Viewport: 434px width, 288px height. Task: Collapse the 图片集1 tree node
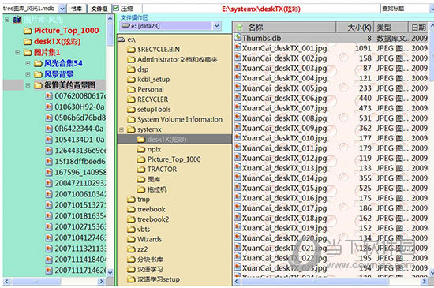(x=17, y=52)
